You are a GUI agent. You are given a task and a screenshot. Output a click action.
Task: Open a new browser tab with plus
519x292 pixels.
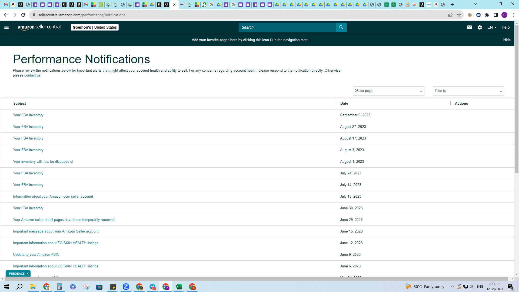point(452,5)
